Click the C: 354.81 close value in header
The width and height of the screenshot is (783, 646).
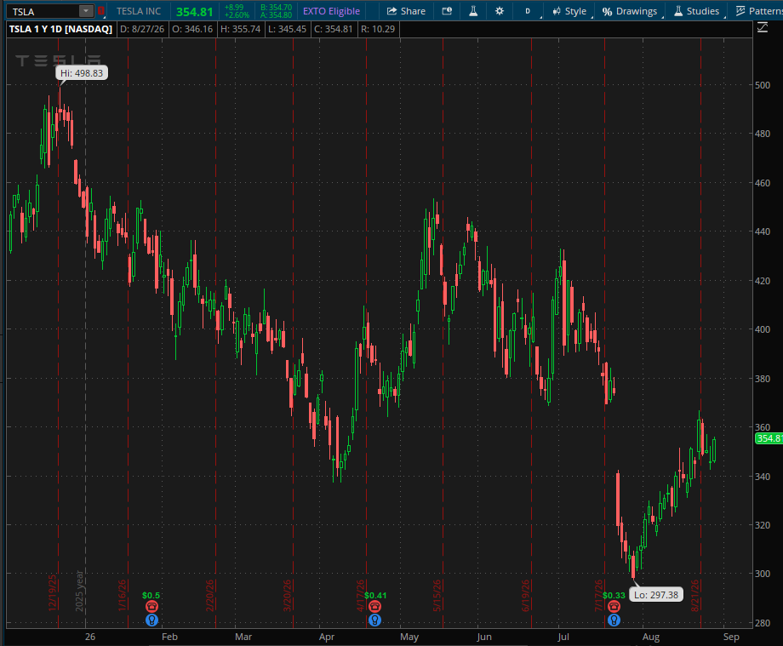334,29
